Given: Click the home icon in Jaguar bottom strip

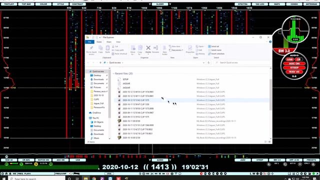Looking at the screenshot, I should 6,173.
